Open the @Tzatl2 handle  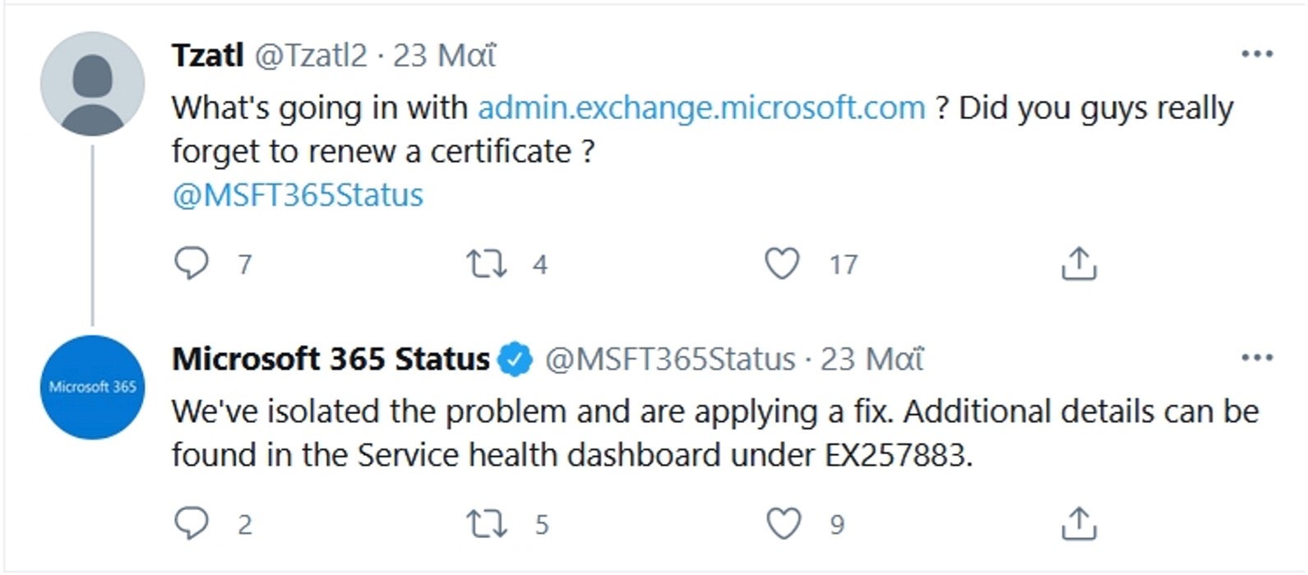click(x=311, y=55)
